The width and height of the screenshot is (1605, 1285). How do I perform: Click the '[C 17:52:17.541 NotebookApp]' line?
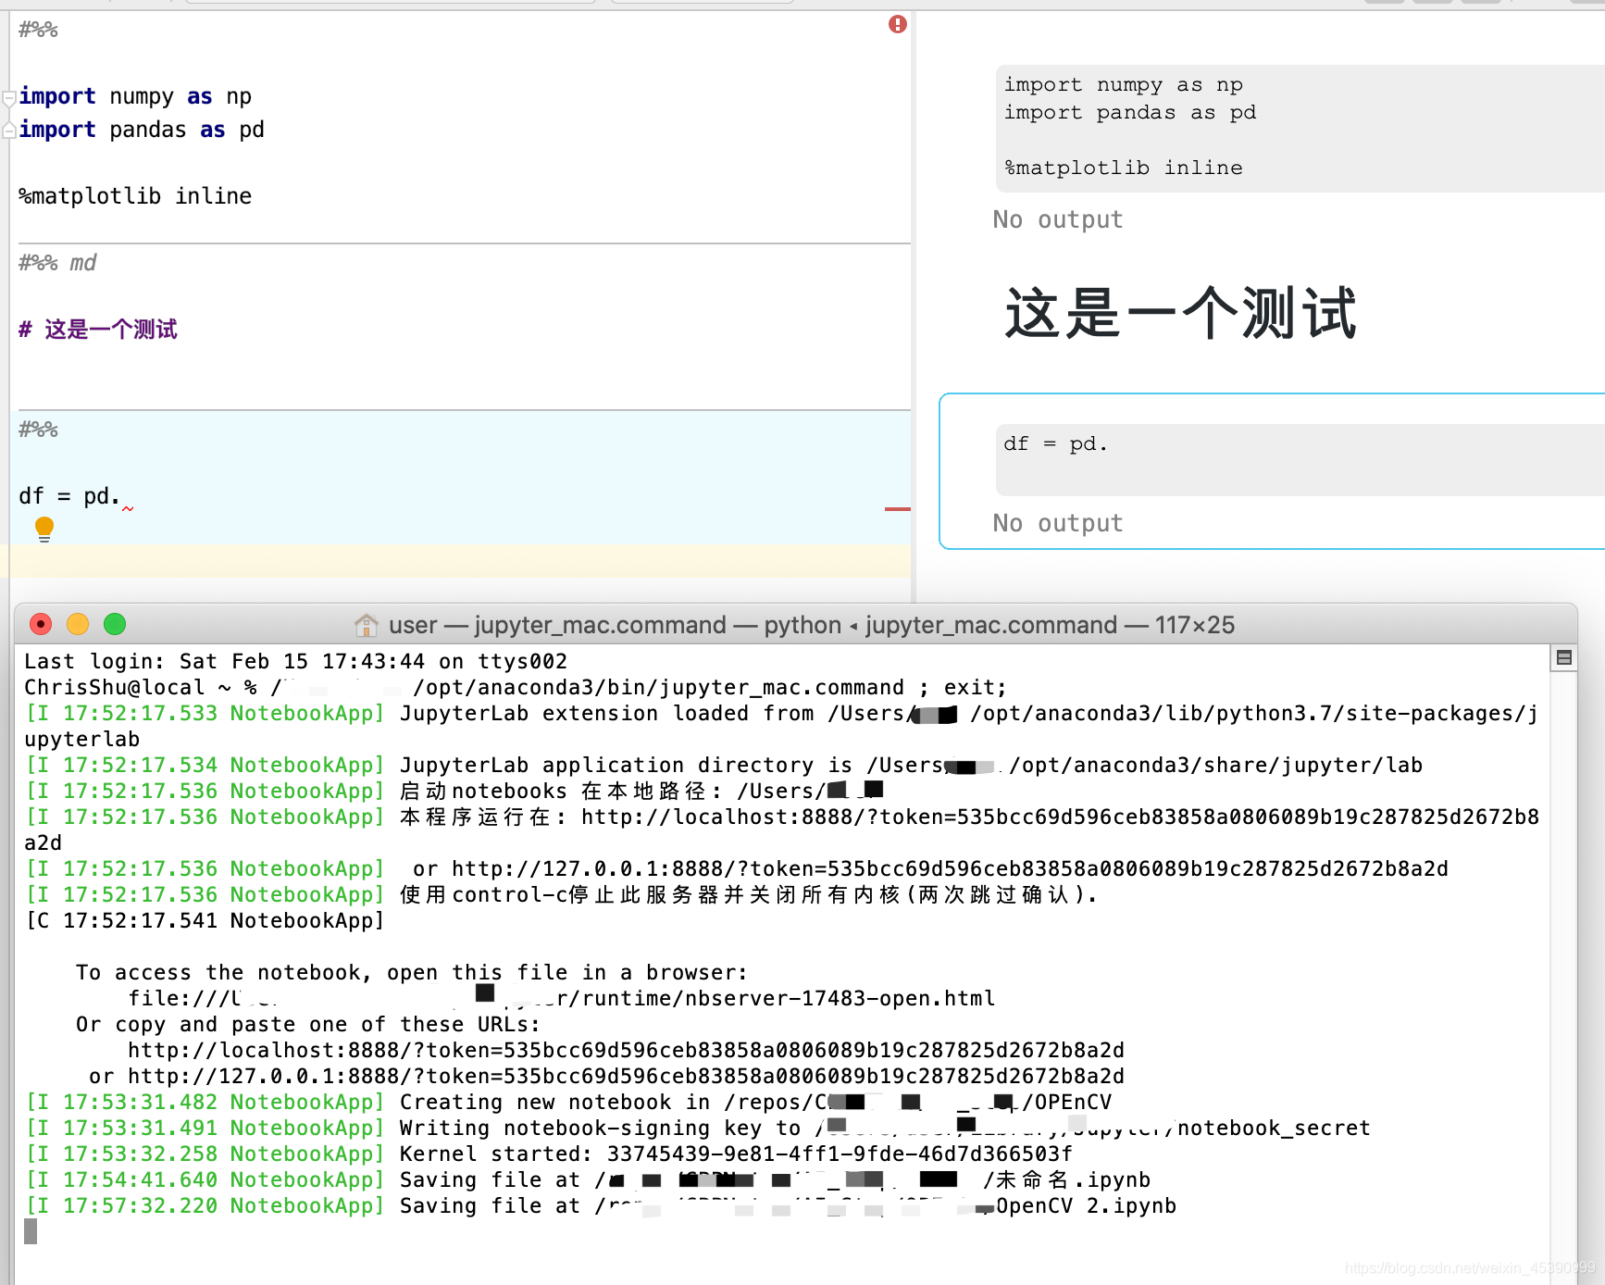tap(205, 920)
